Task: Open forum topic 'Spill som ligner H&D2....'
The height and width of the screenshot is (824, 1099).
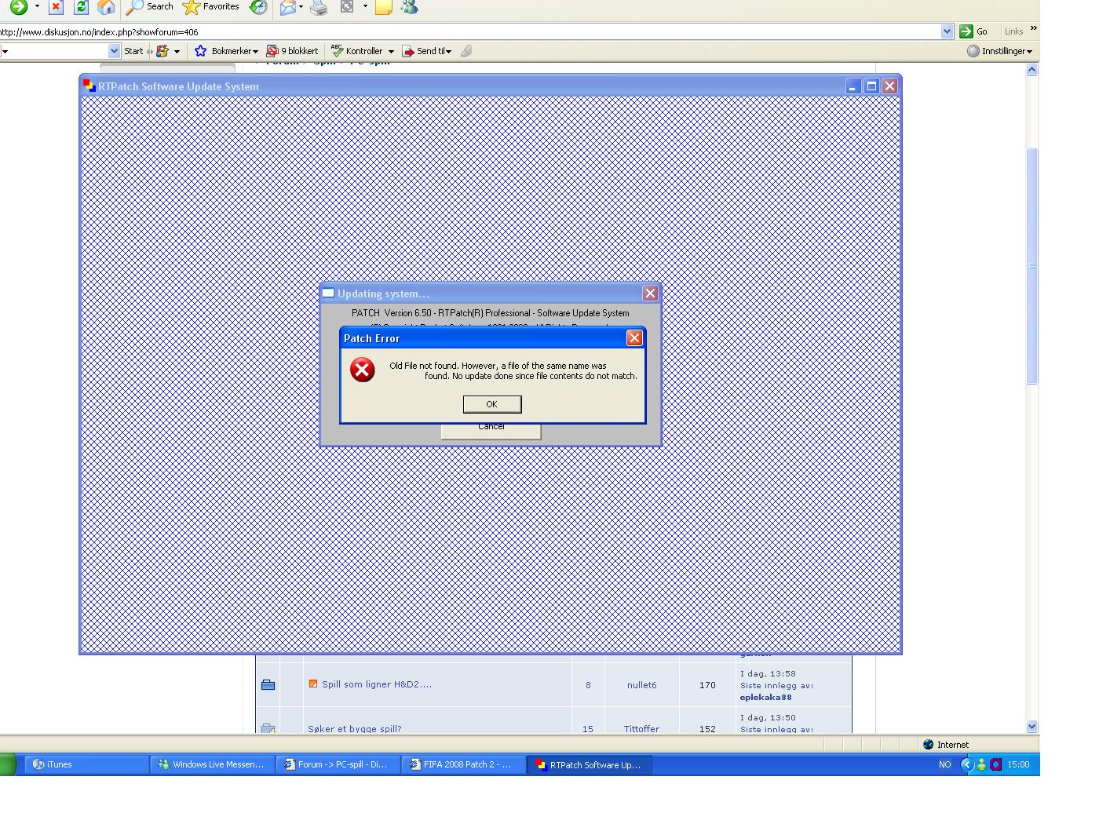Action: click(x=377, y=684)
